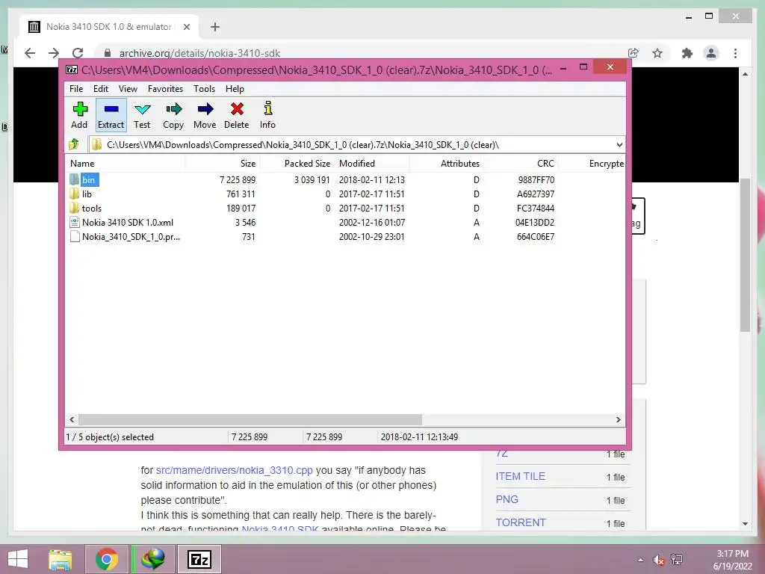Click the bin CRC value 9887FF70
The width and height of the screenshot is (765, 574).
pyautogui.click(x=536, y=179)
